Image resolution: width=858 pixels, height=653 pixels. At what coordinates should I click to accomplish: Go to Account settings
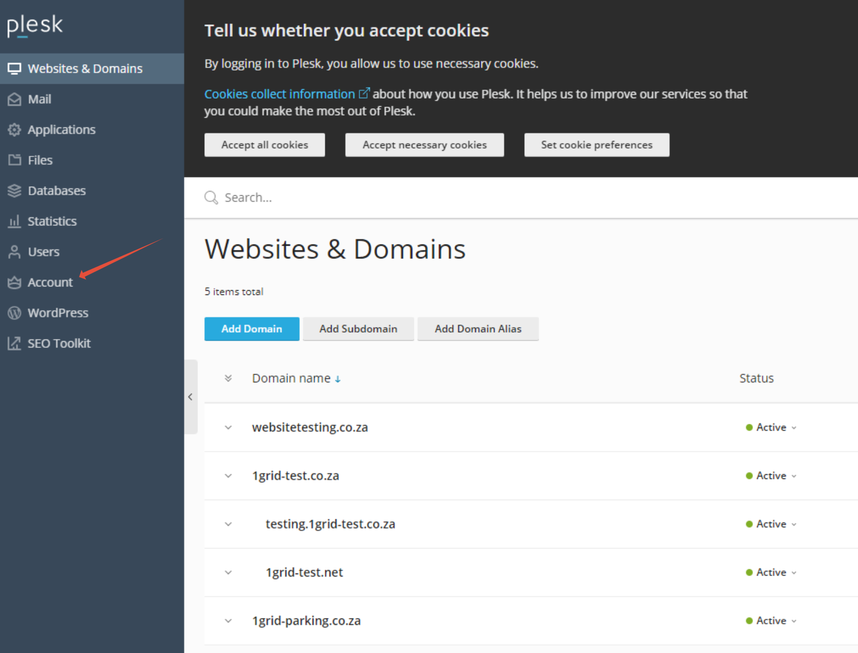click(92, 282)
